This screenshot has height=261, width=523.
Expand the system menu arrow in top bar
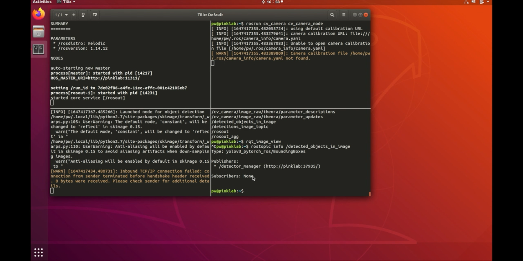(488, 2)
